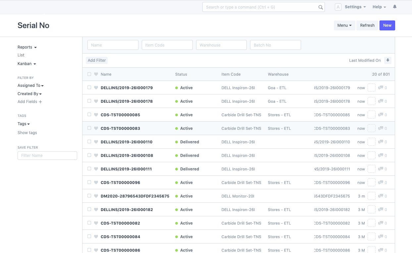Expand the Kanban dropdown in sidebar
This screenshot has height=253, width=412.
[26, 64]
